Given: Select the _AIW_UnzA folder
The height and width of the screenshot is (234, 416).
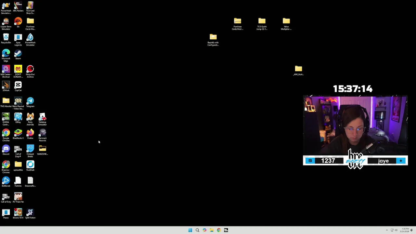Looking at the screenshot, I should [x=298, y=70].
